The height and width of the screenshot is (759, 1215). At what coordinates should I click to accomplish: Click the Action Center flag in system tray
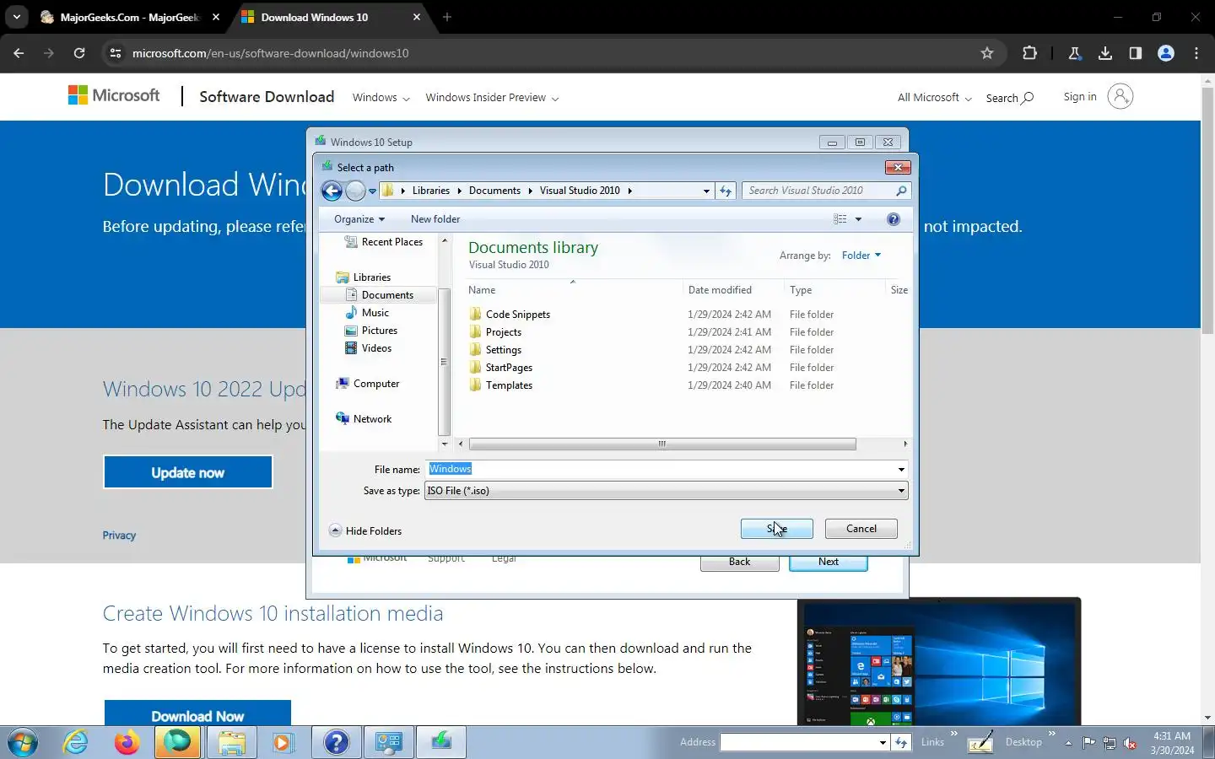click(1089, 743)
